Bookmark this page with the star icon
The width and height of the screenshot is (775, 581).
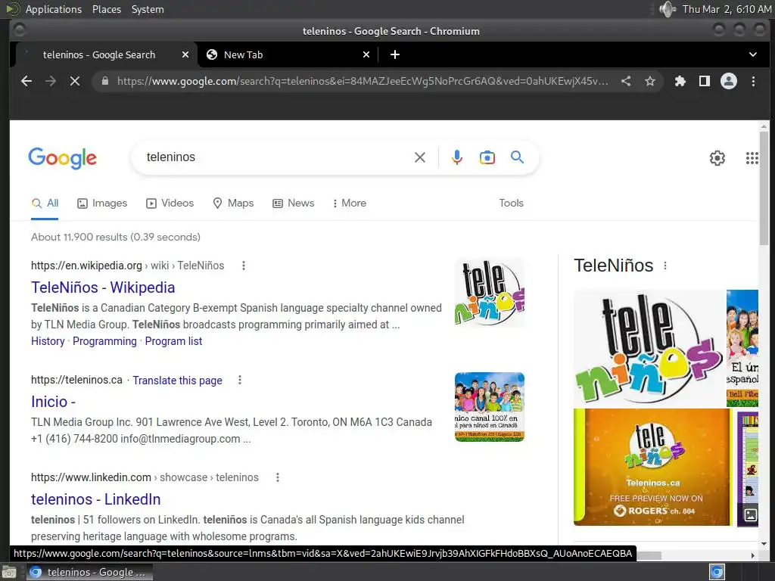tap(650, 81)
